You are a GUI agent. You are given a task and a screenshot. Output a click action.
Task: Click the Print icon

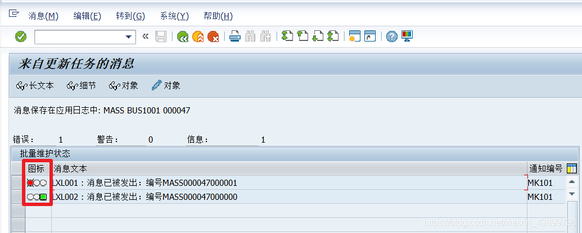tap(235, 36)
